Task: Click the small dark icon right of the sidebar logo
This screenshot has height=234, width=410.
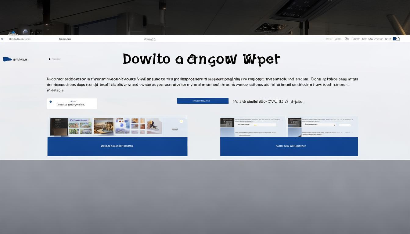Action: [x=49, y=59]
